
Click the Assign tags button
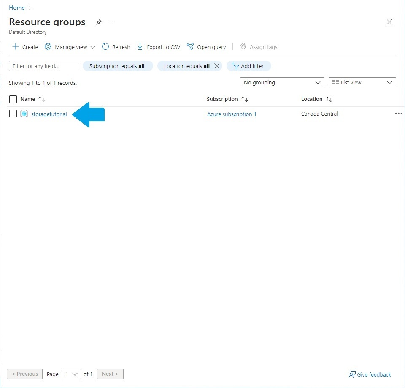tap(259, 47)
